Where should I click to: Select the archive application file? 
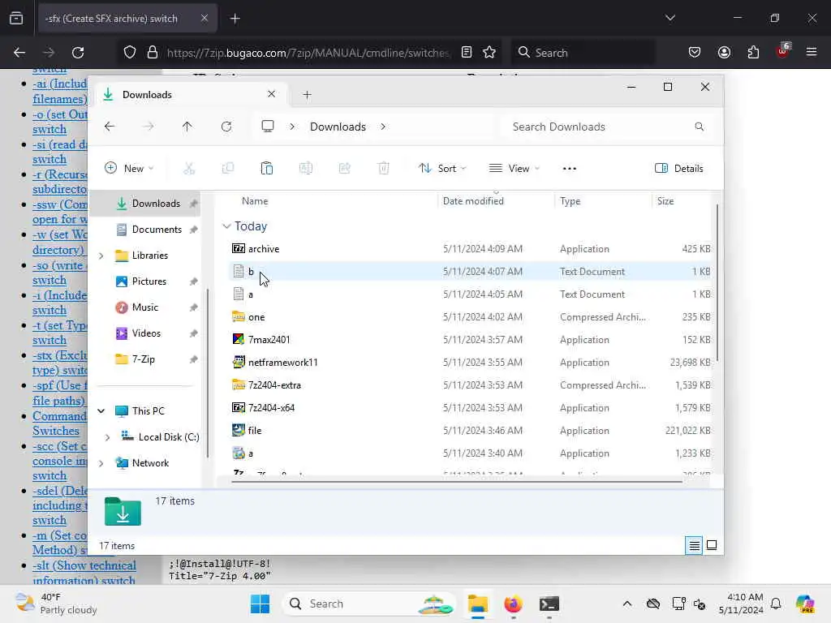(x=471, y=249)
